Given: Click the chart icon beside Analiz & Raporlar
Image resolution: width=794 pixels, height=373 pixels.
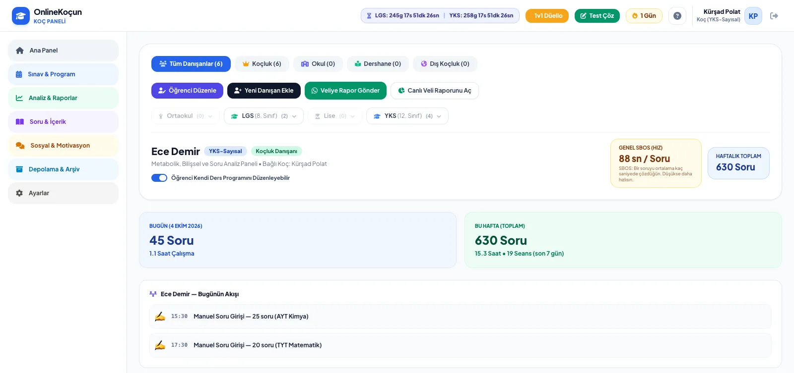Looking at the screenshot, I should (19, 98).
